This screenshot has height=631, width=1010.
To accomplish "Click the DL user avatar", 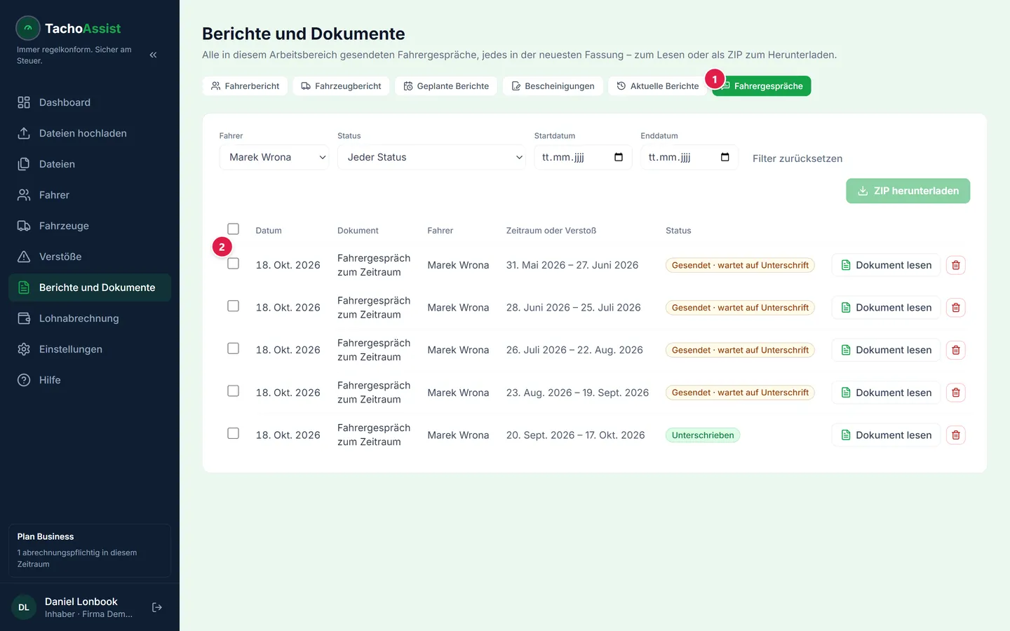I will tap(24, 607).
